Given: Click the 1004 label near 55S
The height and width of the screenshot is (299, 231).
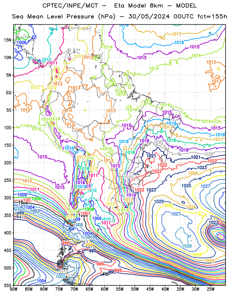Looking at the screenshot, I should [41, 281].
